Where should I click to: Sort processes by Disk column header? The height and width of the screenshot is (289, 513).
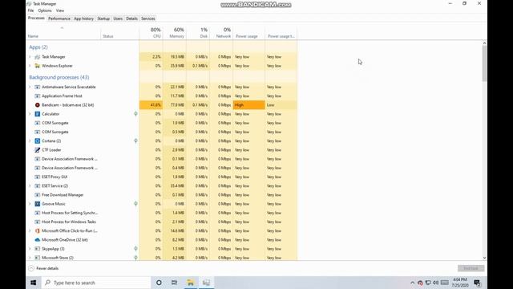click(x=198, y=33)
